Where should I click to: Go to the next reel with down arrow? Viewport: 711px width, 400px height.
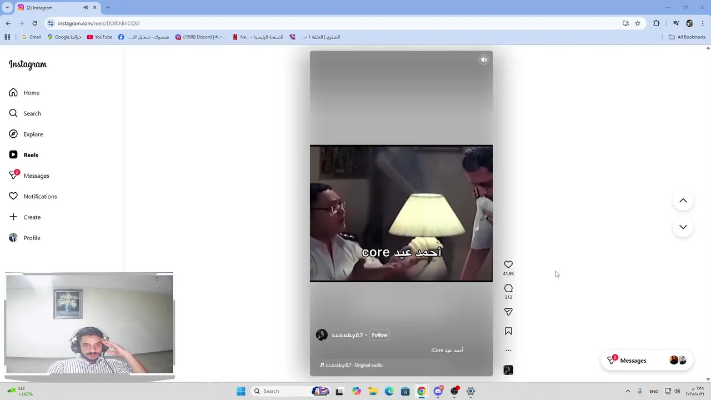pyautogui.click(x=683, y=227)
